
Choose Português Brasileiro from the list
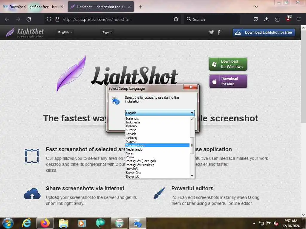click(157, 165)
